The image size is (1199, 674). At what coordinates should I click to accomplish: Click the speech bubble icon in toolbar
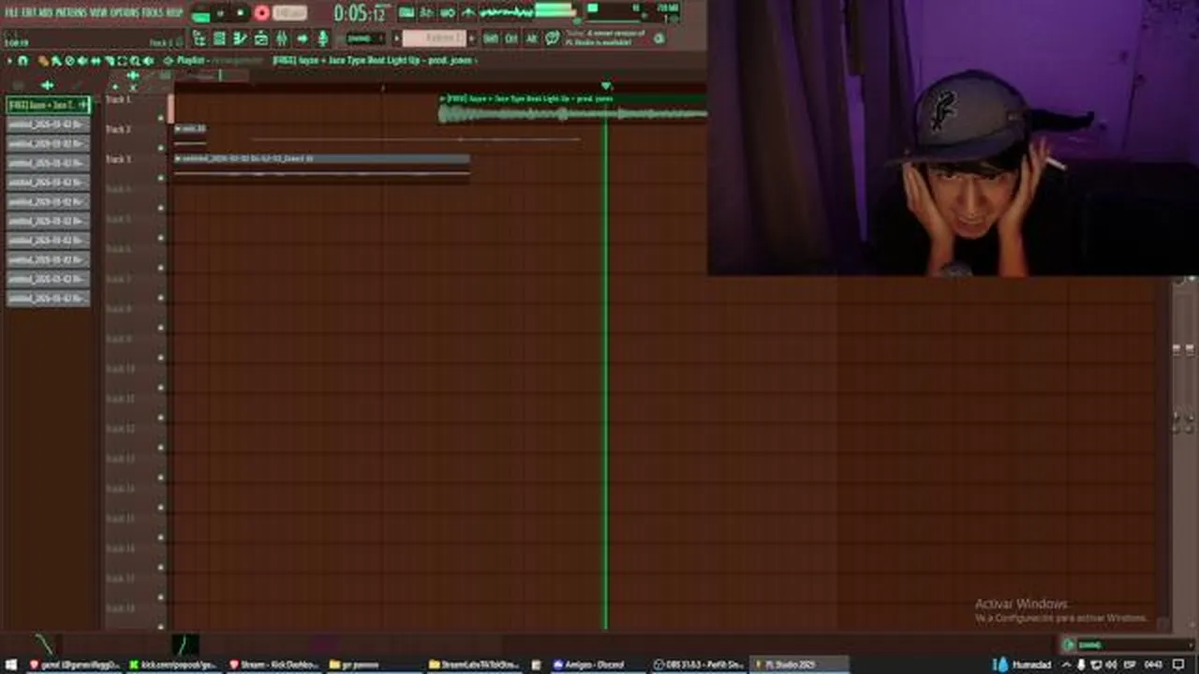coord(553,38)
